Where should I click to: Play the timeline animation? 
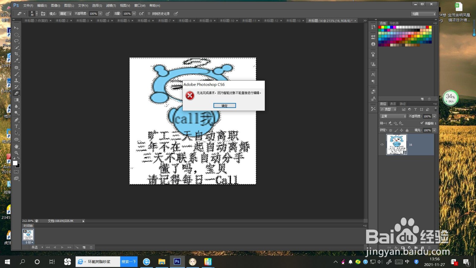click(x=62, y=247)
